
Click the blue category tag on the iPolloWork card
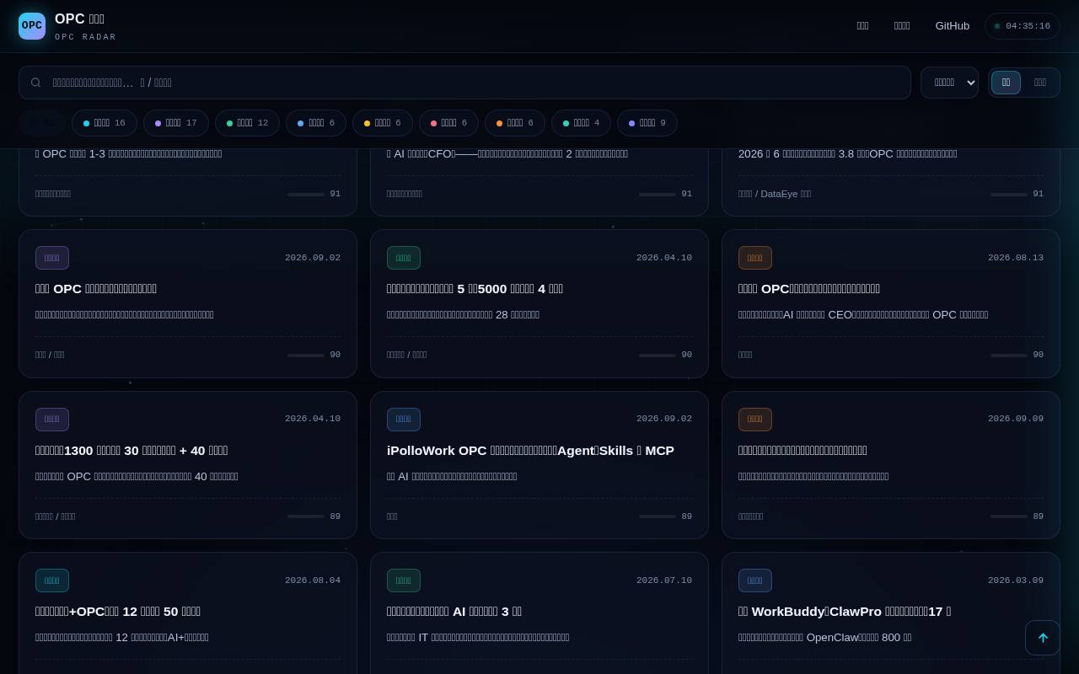[404, 419]
